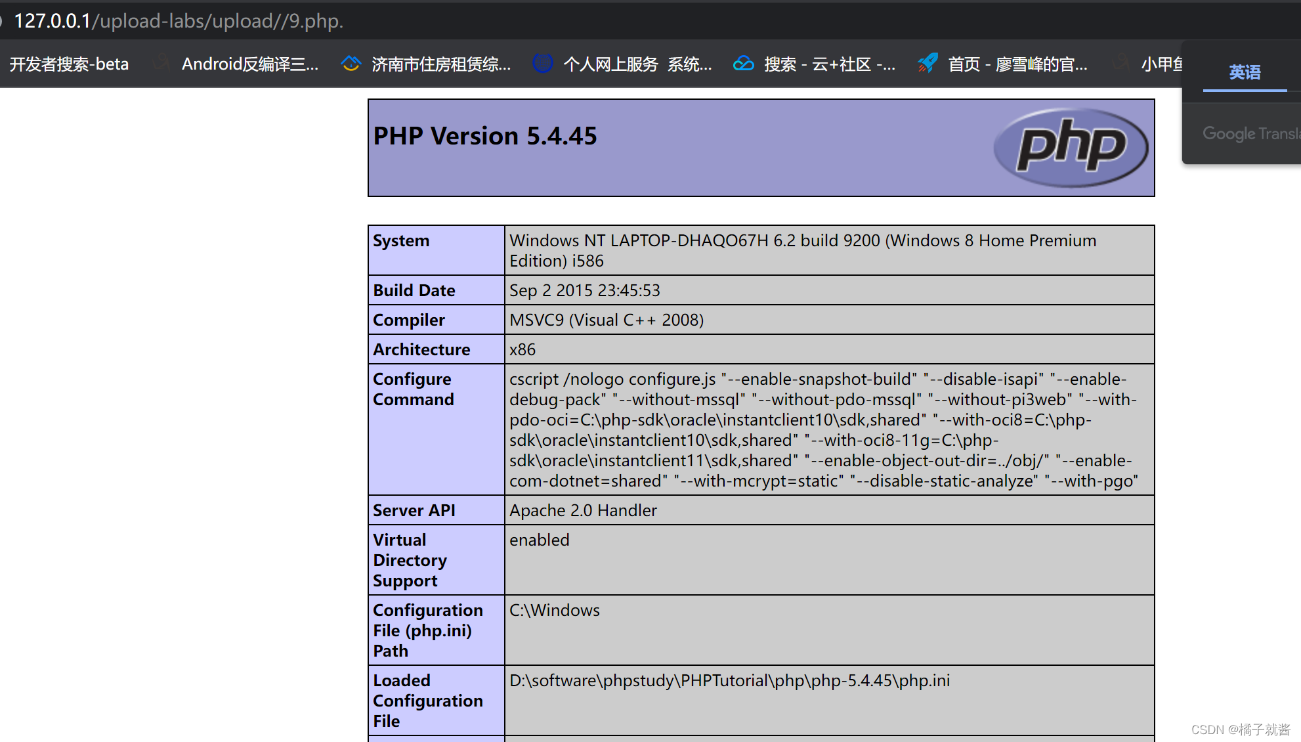Open the 开发者搜索-beta bookmark
The width and height of the screenshot is (1301, 742).
(x=69, y=64)
